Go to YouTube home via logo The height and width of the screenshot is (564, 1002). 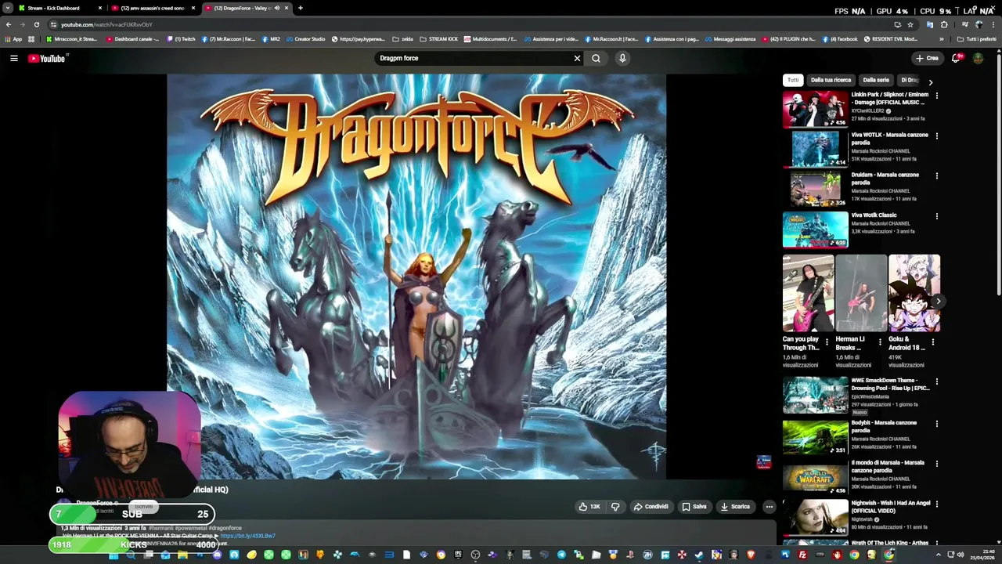point(47,58)
